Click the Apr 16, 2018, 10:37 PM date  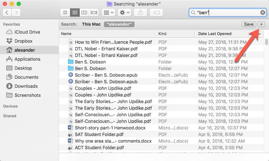point(222,128)
